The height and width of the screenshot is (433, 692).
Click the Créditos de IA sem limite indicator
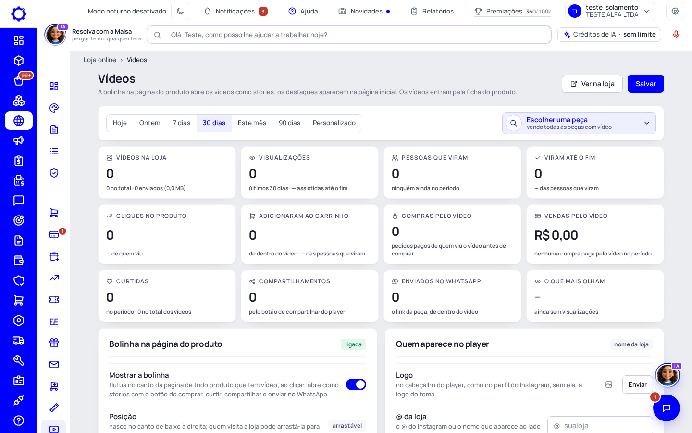point(609,35)
